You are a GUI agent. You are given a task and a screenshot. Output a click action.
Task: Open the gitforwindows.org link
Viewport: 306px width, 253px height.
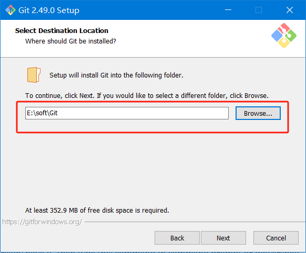42,222
